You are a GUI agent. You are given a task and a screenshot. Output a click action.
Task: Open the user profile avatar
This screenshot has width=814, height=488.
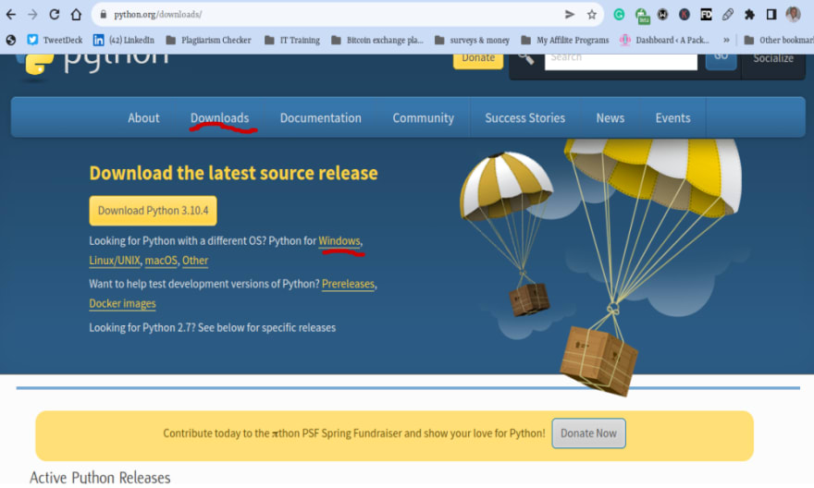pos(794,14)
